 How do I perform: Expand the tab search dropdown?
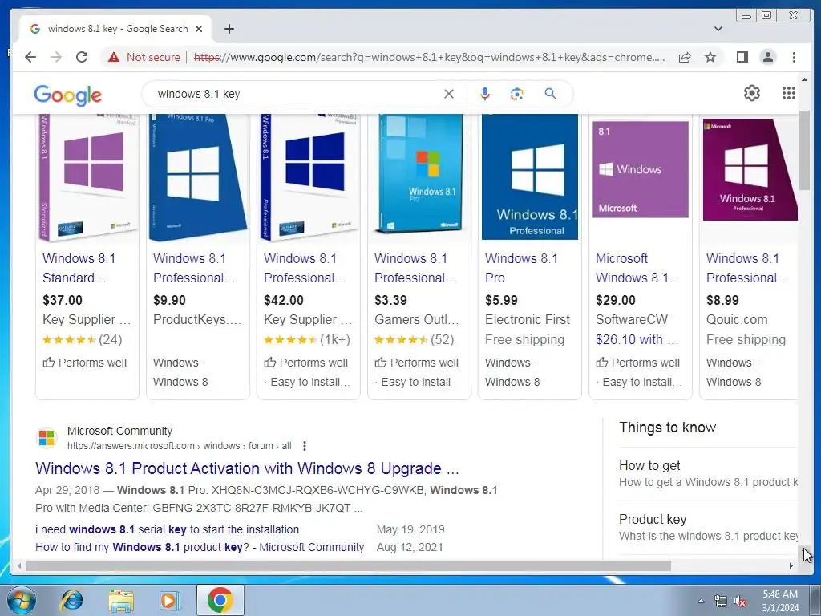point(718,29)
